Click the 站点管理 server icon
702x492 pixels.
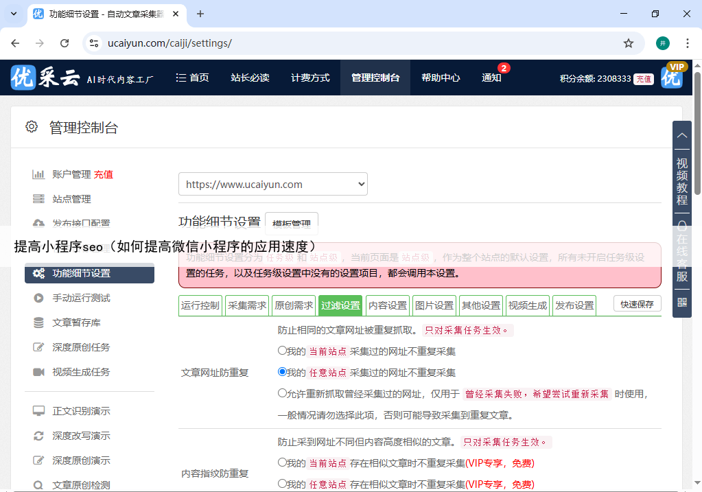38,199
